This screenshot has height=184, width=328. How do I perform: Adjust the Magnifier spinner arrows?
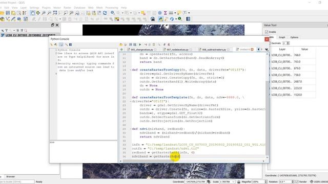point(266,182)
